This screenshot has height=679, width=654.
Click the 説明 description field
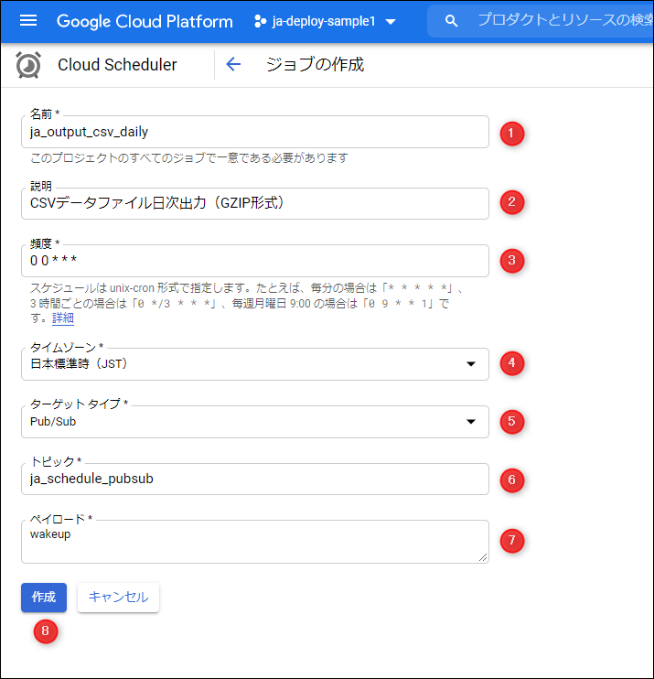[254, 203]
